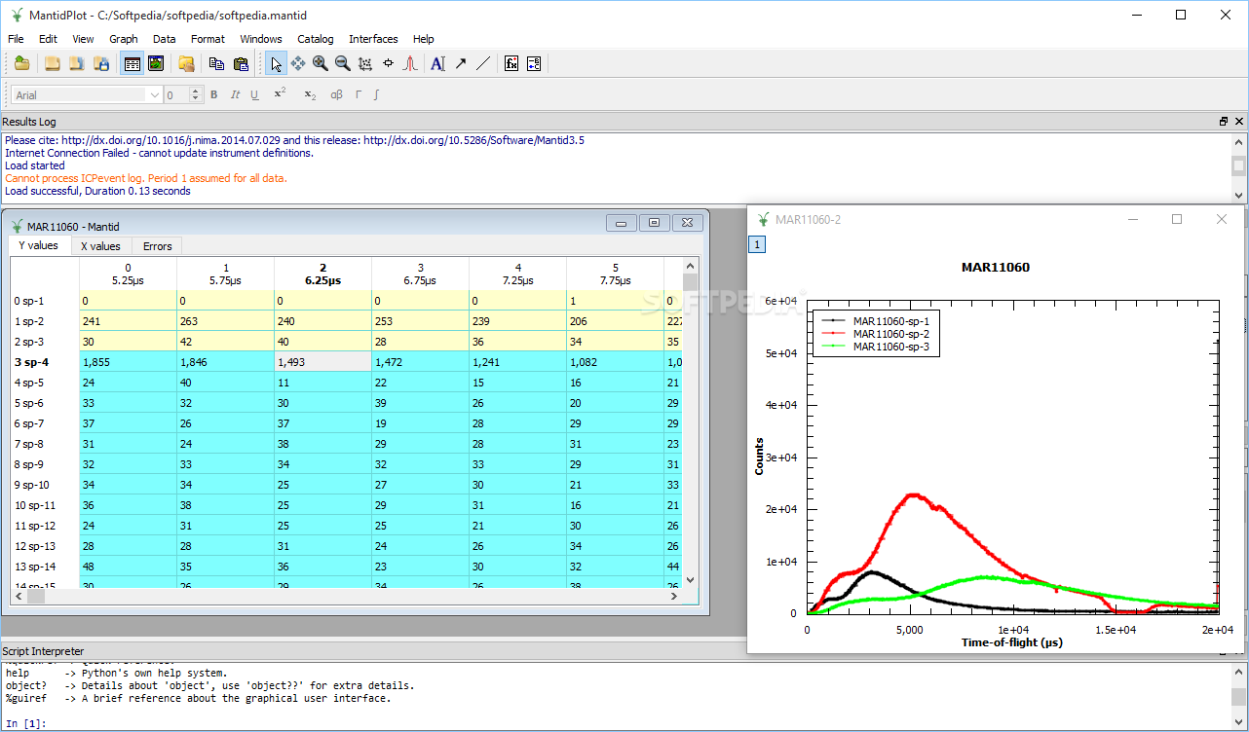Select the Draw Arrow tool

point(460,63)
